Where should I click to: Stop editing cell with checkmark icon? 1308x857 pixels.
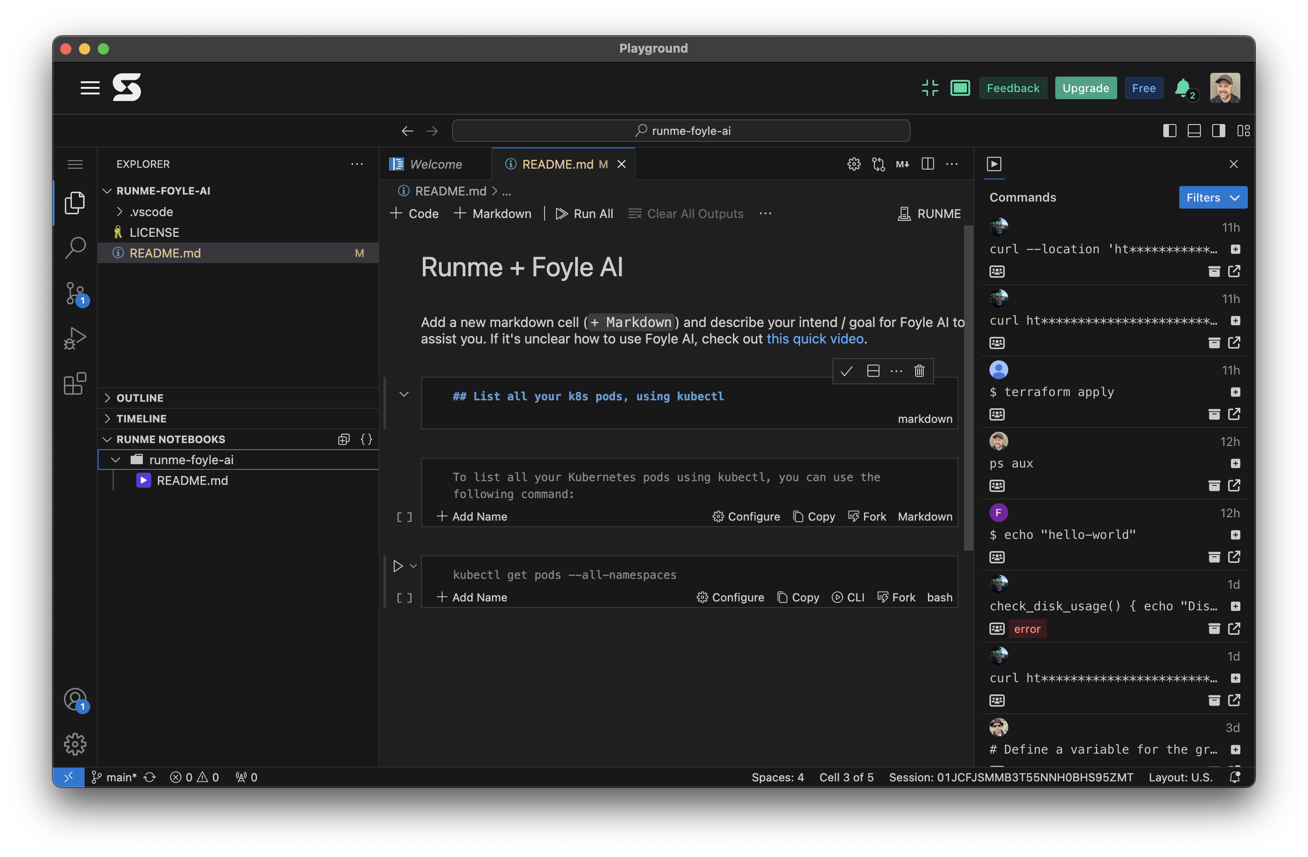click(x=847, y=371)
